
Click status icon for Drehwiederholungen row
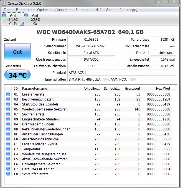(8, 124)
